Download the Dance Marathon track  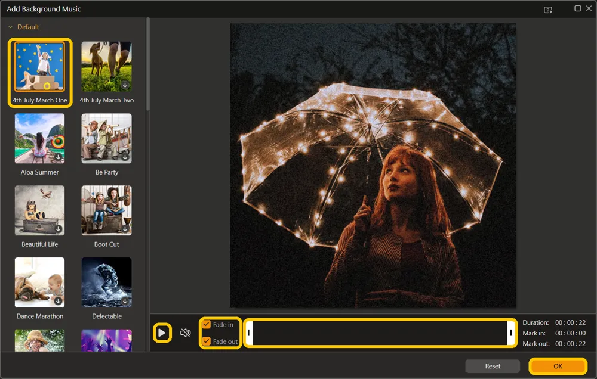(x=59, y=301)
